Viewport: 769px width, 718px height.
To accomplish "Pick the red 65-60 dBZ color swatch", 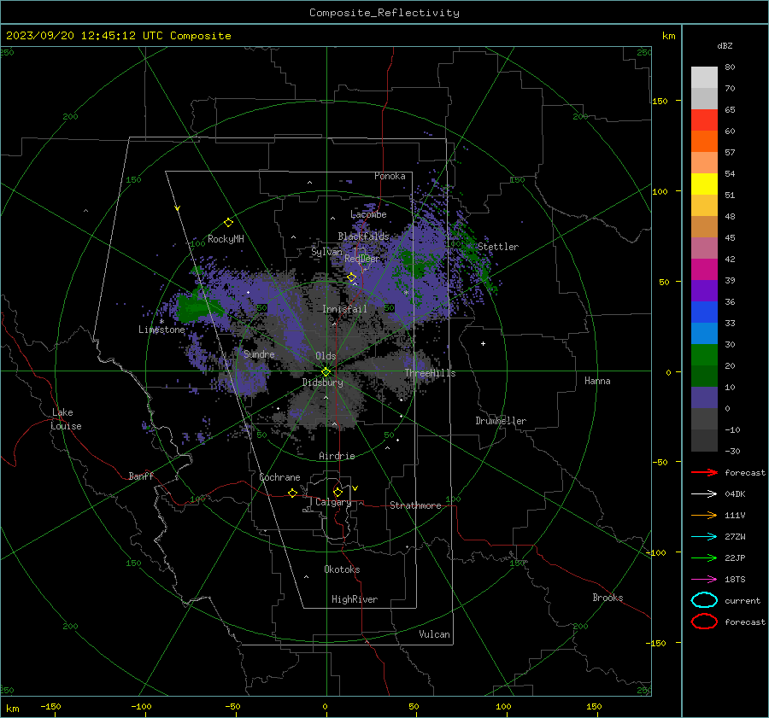I will (704, 120).
